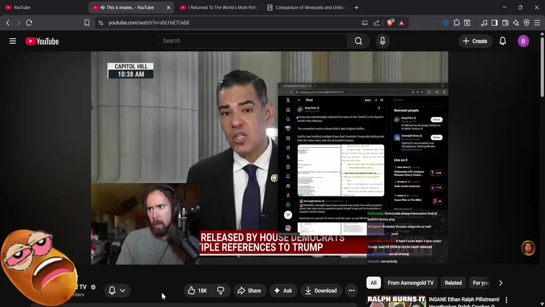Like the video with thumbs up
Image resolution: width=545 pixels, height=307 pixels.
pos(197,290)
